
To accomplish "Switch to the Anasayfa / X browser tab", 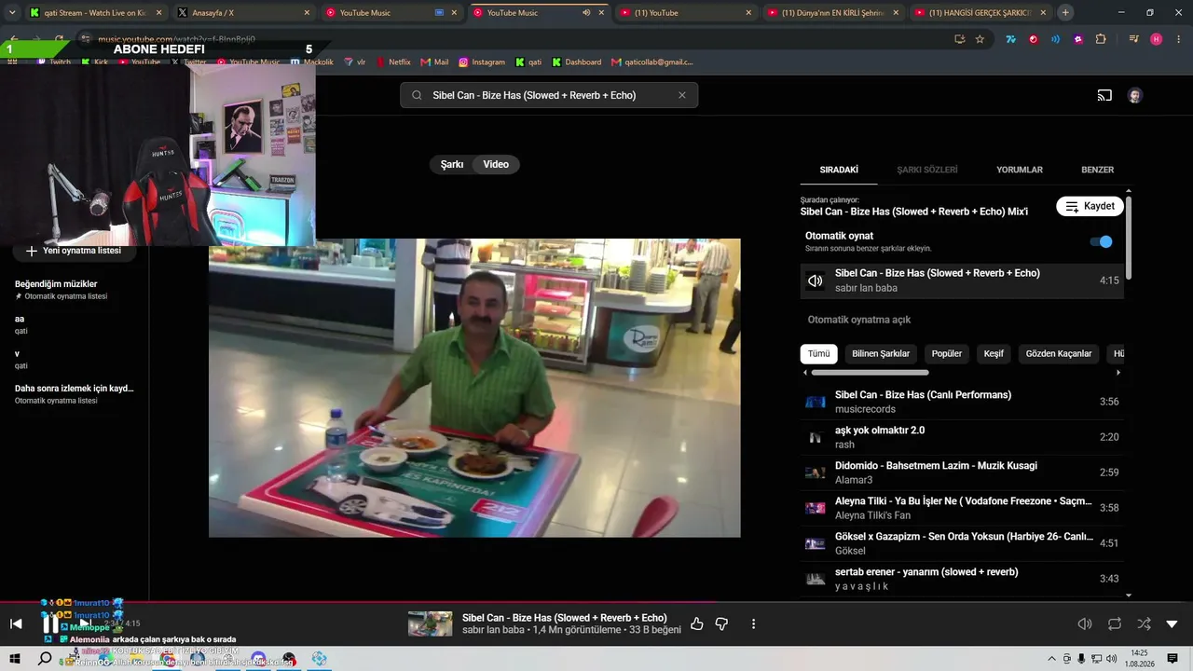I will coord(244,13).
